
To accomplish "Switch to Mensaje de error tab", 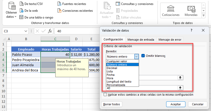I will click(x=170, y=40).
